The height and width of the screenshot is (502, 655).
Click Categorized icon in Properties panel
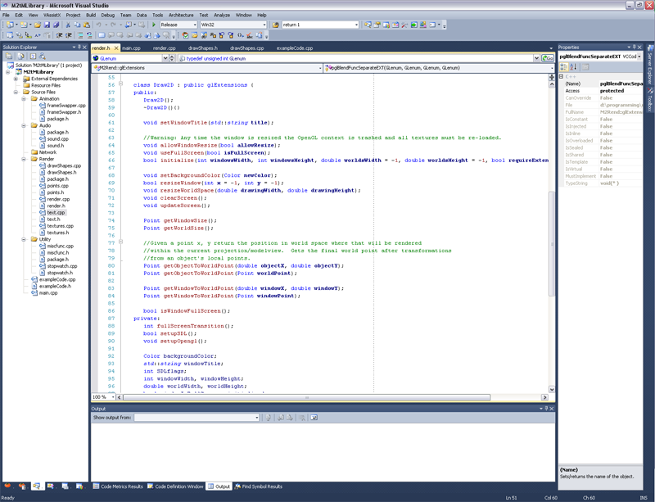pos(564,66)
